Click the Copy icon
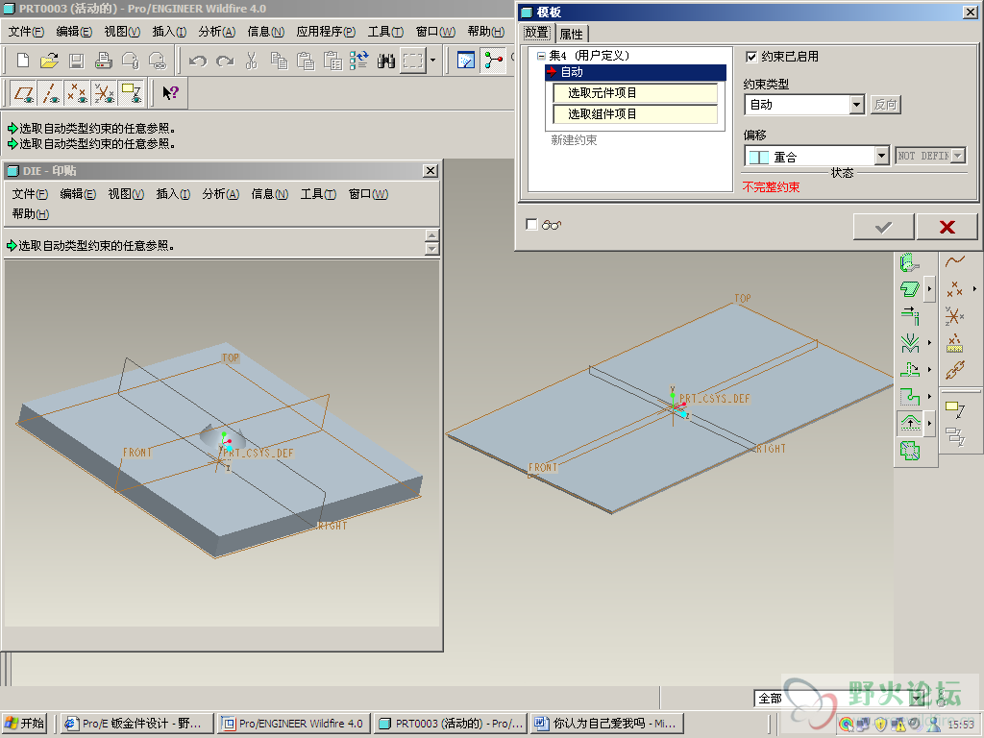The image size is (984, 738). click(x=279, y=61)
